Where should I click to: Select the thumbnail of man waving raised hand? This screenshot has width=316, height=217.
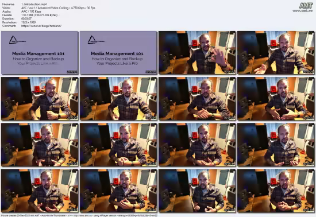[197, 53]
